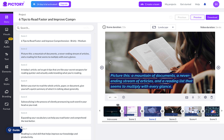Image resolution: width=224 pixels, height=140 pixels.
Task: Add a scene before with left plus icon
Action: 102,67
